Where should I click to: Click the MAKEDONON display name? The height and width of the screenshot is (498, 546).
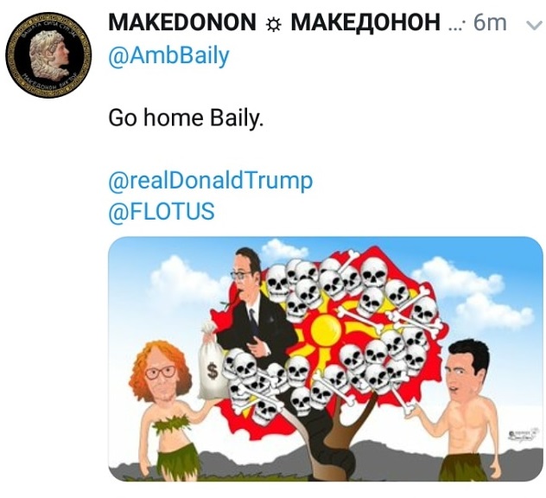pyautogui.click(x=182, y=22)
